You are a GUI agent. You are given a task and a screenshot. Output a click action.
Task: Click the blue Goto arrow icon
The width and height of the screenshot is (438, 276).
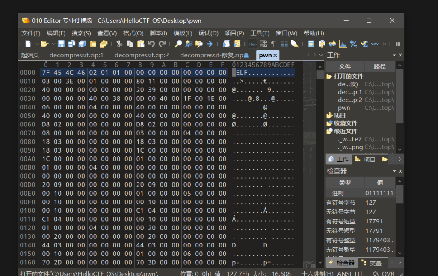click(210, 44)
